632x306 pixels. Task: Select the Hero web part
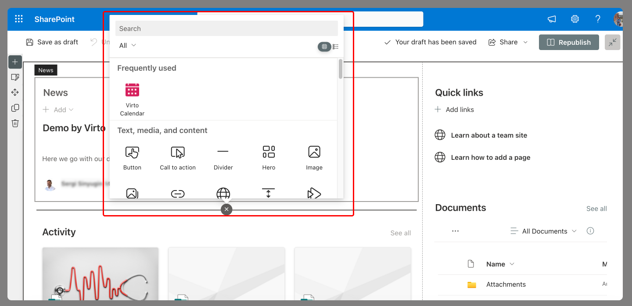(x=269, y=158)
